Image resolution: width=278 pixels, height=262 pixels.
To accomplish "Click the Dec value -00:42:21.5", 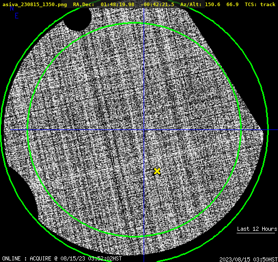I will coord(157,4).
